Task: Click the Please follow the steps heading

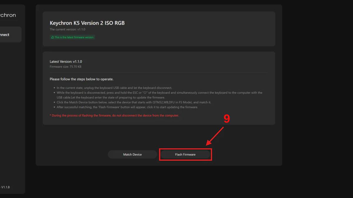Action: click(x=81, y=79)
